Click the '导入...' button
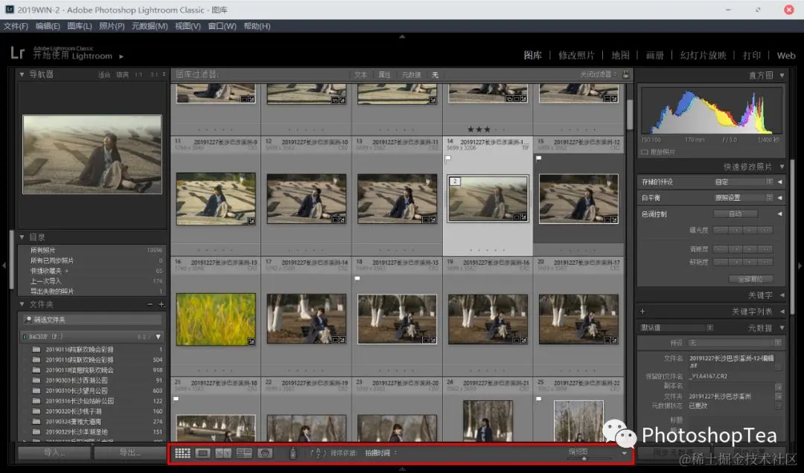The width and height of the screenshot is (804, 473). 54,452
